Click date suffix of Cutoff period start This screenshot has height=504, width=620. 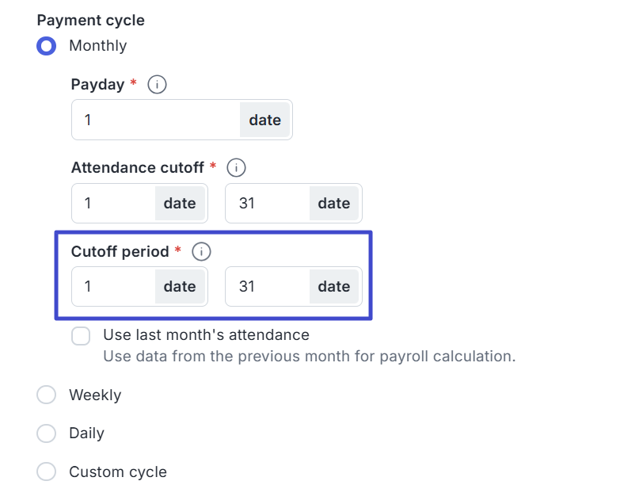click(x=180, y=286)
